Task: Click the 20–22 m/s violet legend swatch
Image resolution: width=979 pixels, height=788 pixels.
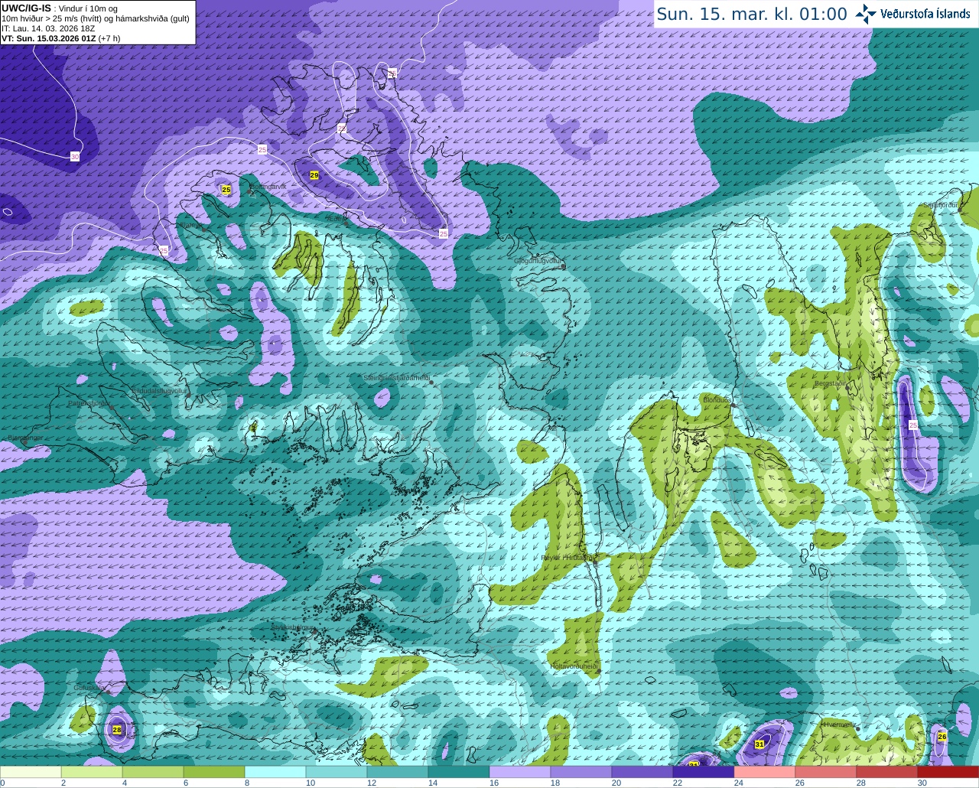Action: [642, 772]
